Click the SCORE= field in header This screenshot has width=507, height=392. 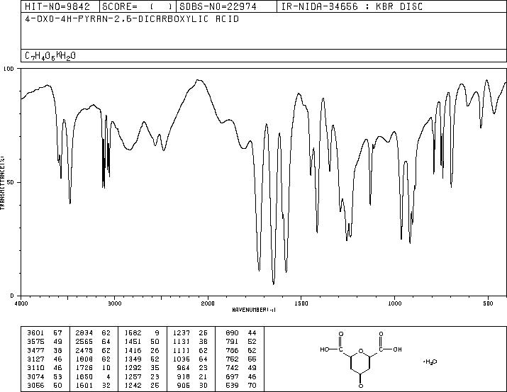point(137,6)
